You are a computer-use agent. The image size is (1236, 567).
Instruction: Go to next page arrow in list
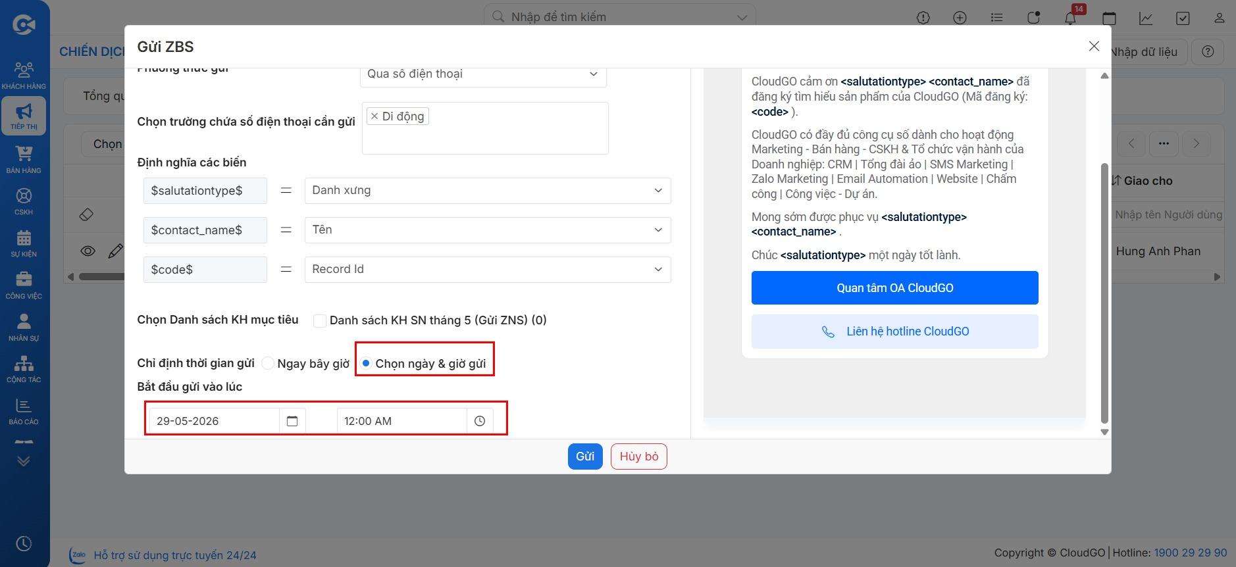click(x=1196, y=143)
